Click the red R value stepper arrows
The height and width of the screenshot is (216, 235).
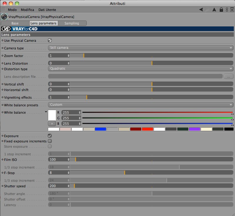tap(80, 112)
